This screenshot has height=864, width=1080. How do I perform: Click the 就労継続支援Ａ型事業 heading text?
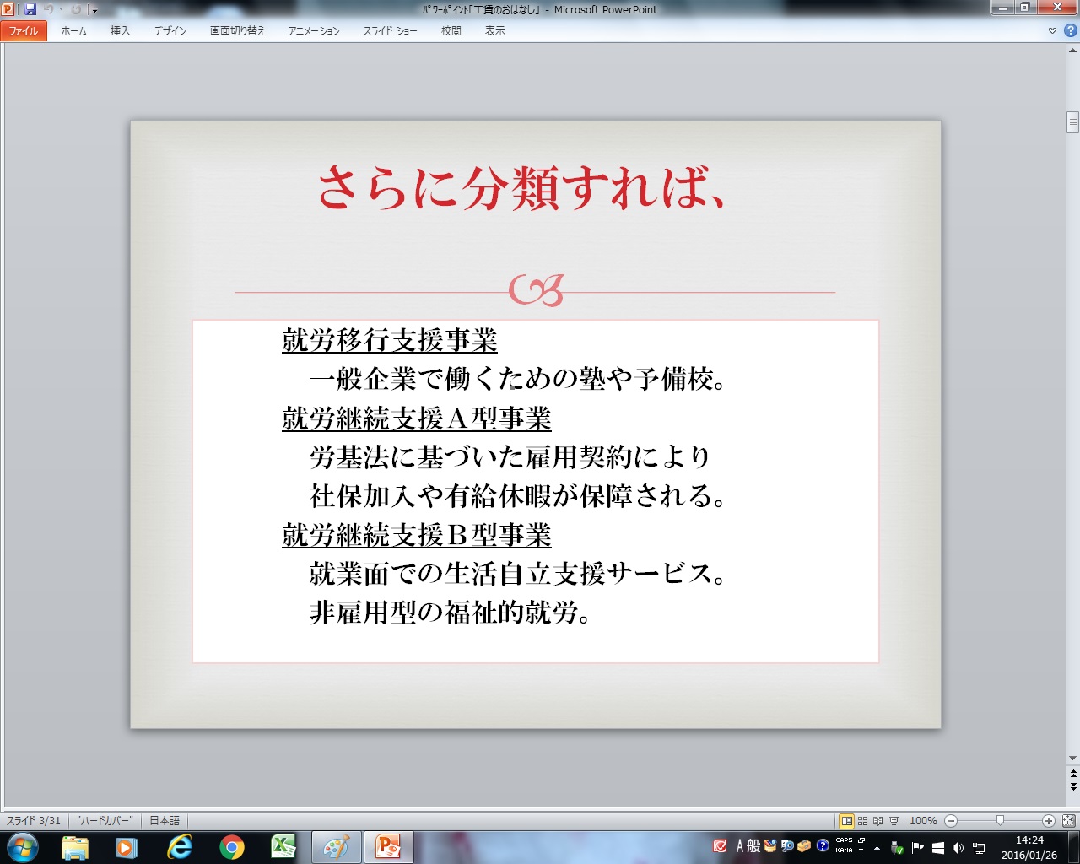(x=416, y=418)
